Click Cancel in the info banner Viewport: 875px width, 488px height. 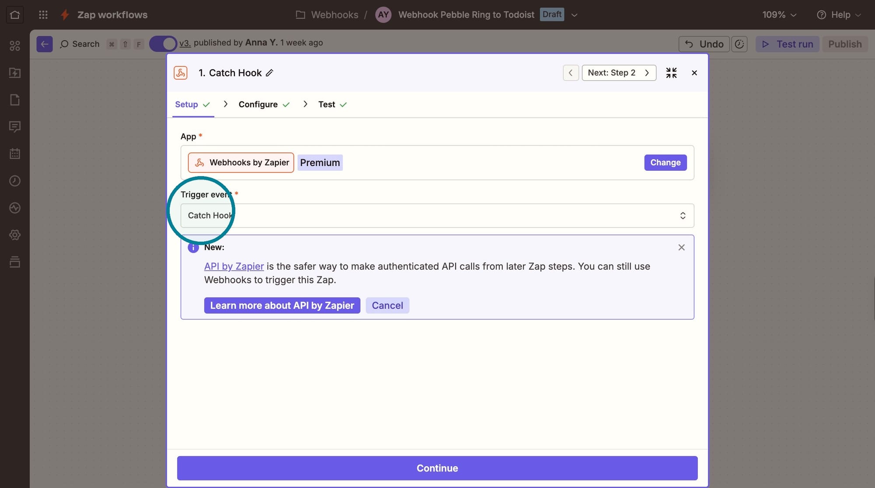pyautogui.click(x=387, y=305)
